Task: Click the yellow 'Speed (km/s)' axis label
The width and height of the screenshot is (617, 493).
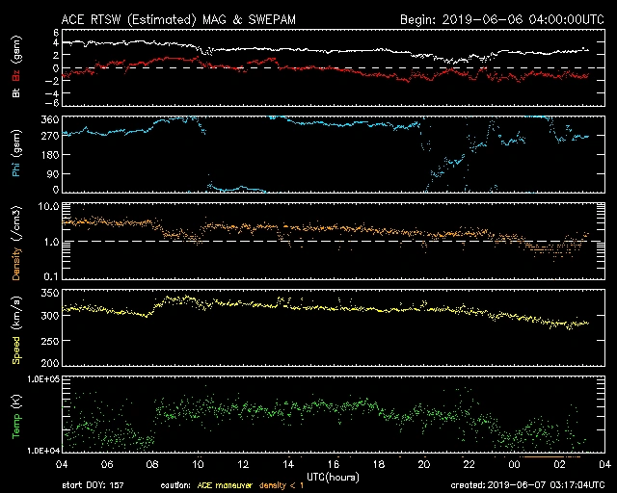Action: click(16, 330)
